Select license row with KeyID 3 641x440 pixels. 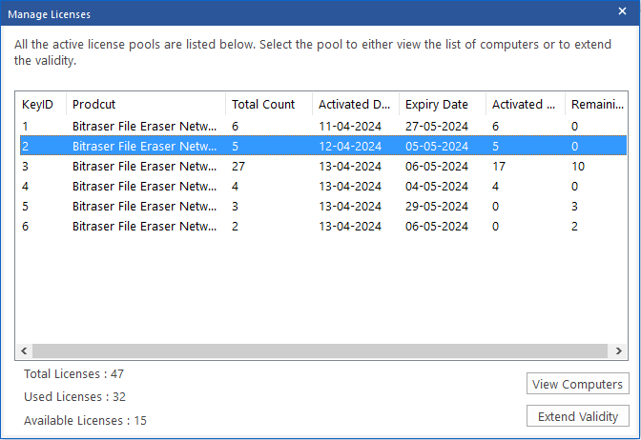point(323,166)
